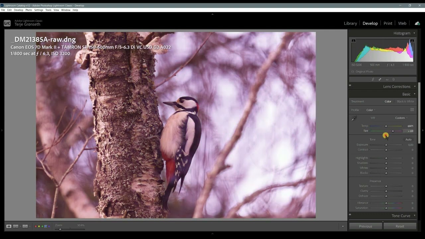The width and height of the screenshot is (425, 239).
Task: Click the right panel vertical scrollbar
Action: pos(419,113)
